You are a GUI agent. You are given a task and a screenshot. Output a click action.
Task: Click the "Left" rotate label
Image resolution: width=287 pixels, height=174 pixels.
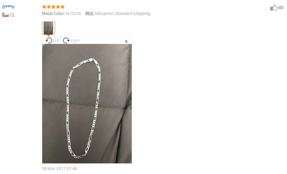coord(56,40)
